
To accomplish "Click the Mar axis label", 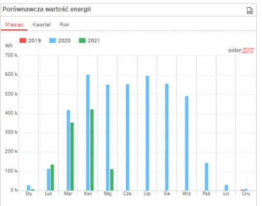I will 68,193.
